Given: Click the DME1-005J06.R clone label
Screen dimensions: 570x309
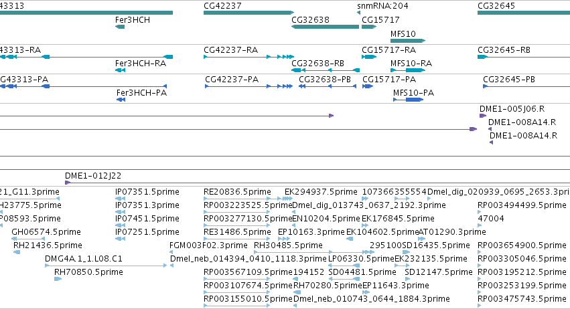Looking at the screenshot, I should pos(512,108).
